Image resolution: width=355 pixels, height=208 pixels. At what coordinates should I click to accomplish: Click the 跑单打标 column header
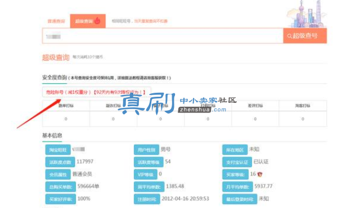[66, 106]
